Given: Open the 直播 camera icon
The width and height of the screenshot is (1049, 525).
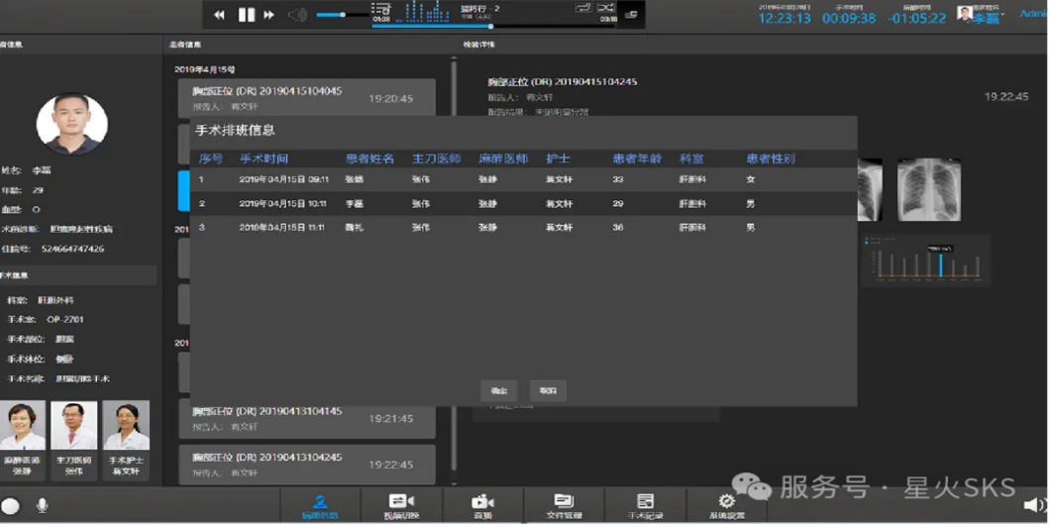Looking at the screenshot, I should click(x=482, y=506).
